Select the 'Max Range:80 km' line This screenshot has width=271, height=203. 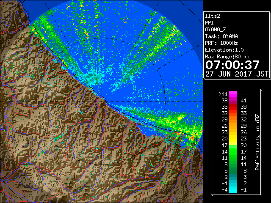[227, 57]
